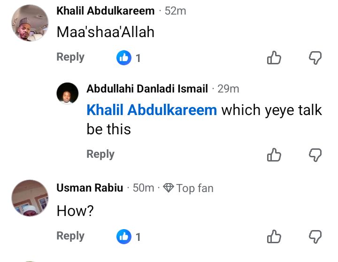View blue like reaction on Usman's comment
The image size is (338, 262).
click(x=124, y=237)
